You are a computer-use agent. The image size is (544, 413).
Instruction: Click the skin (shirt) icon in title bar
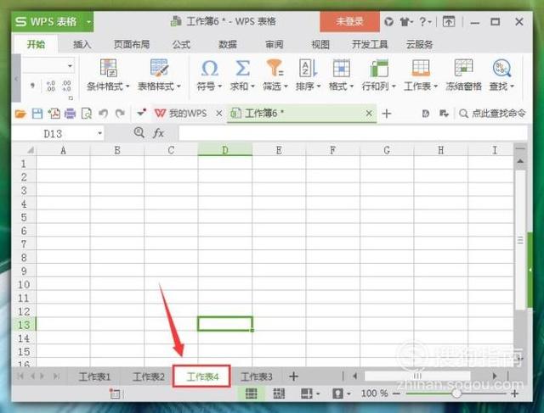[405, 22]
